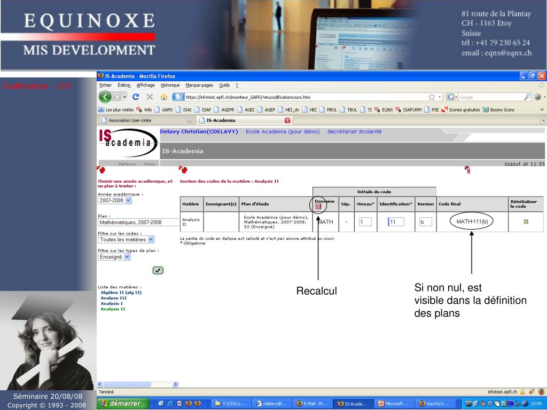
Task: Switch to the cdelavy@ taskbar window
Action: coord(271,404)
